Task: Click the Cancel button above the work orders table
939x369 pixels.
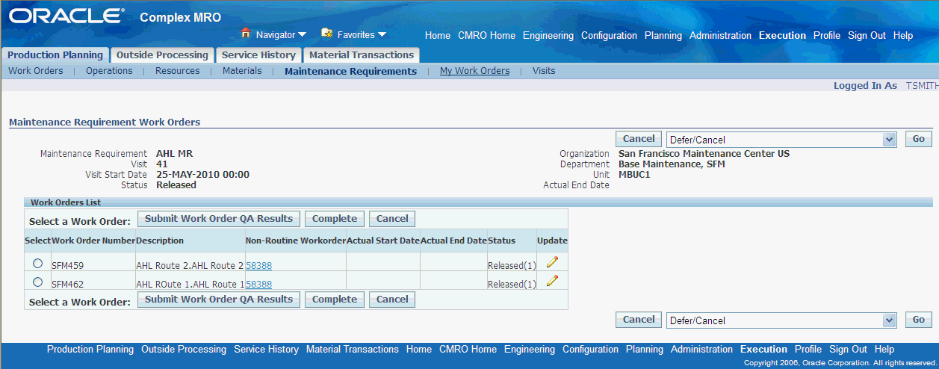Action: click(x=392, y=219)
